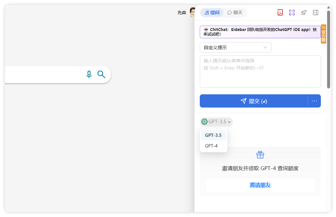Click the prompt input text area

[x=260, y=71]
